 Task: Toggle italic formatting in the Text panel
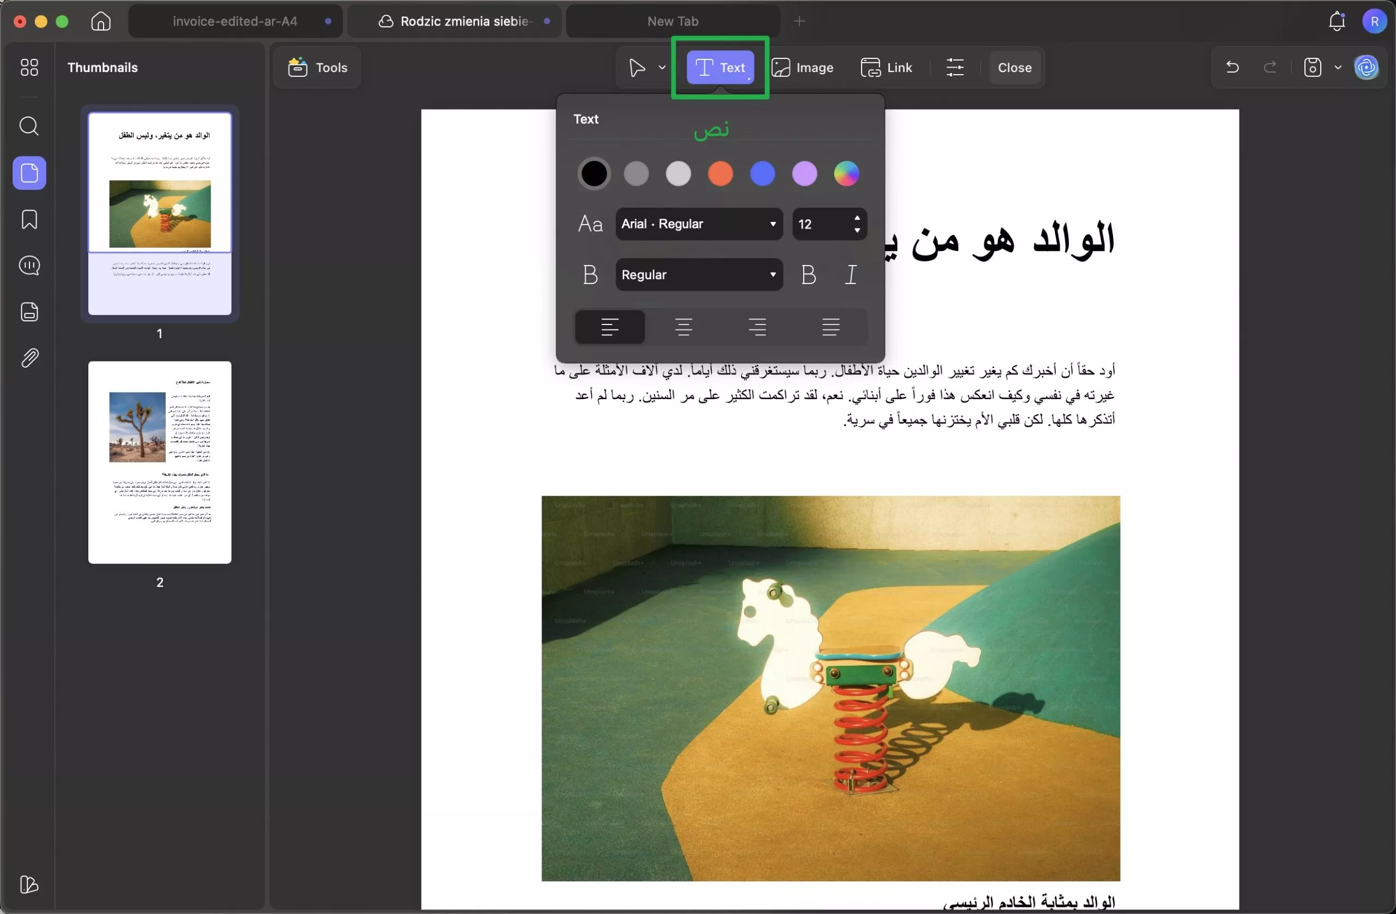tap(851, 274)
